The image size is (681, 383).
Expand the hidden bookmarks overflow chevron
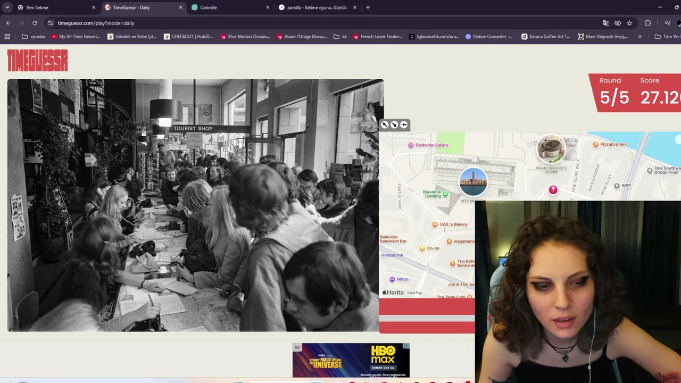click(640, 37)
